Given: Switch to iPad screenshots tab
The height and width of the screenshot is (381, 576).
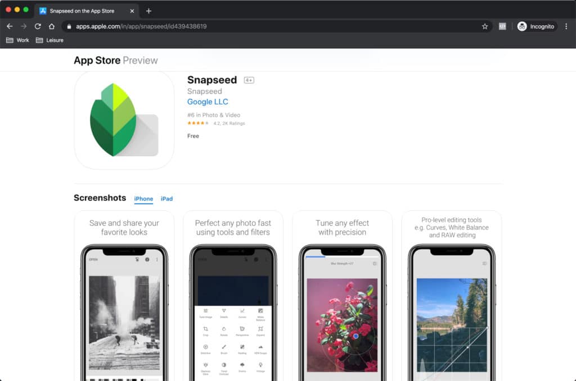Looking at the screenshot, I should tap(166, 199).
